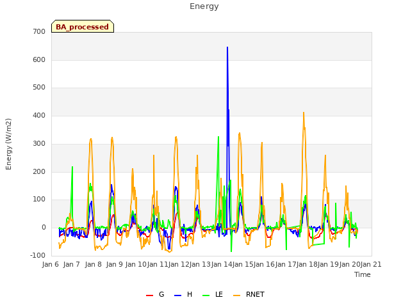Screen dimensions: 410x307
Task: Click the red G legend color marker
Action: [149, 295]
